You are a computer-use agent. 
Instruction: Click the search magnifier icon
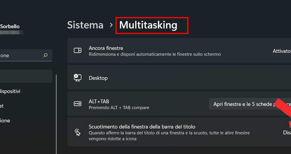point(45,55)
